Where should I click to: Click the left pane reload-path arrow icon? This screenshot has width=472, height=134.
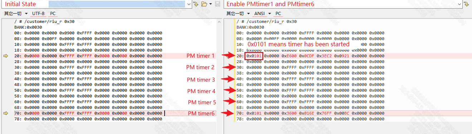[196, 4]
